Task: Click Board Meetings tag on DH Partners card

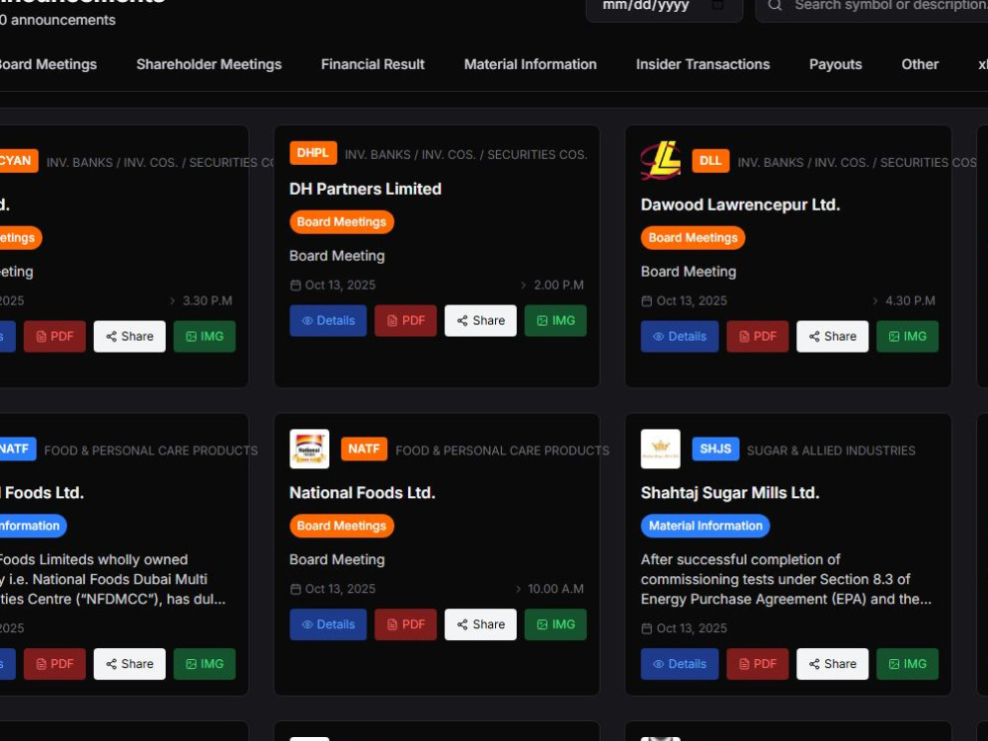Action: tap(342, 221)
